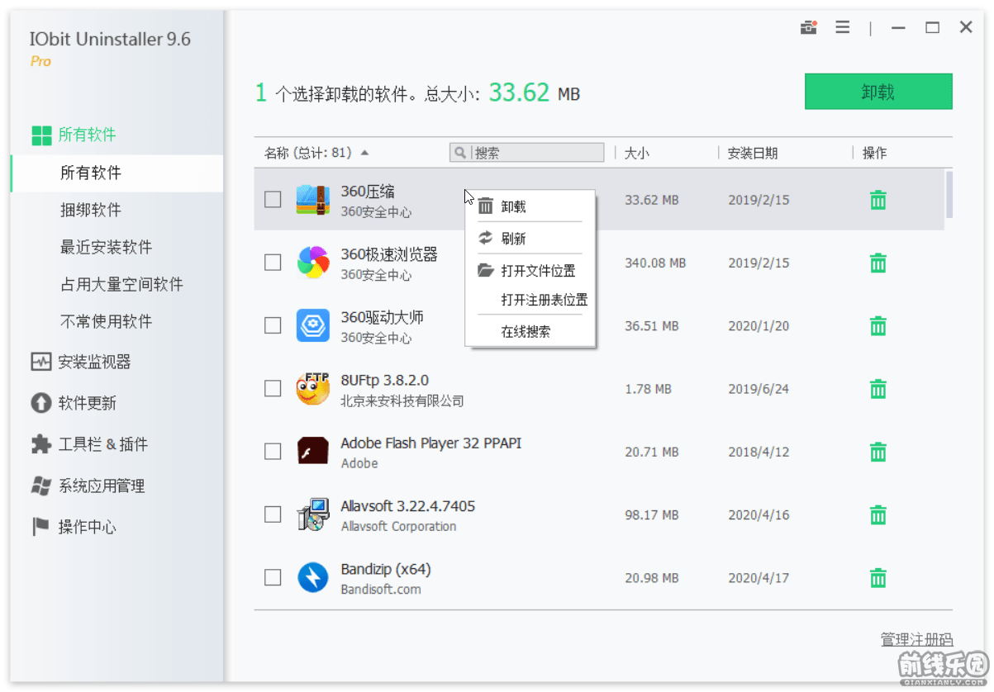Sort list by 大小 column header
The width and height of the screenshot is (994, 692).
coord(637,153)
